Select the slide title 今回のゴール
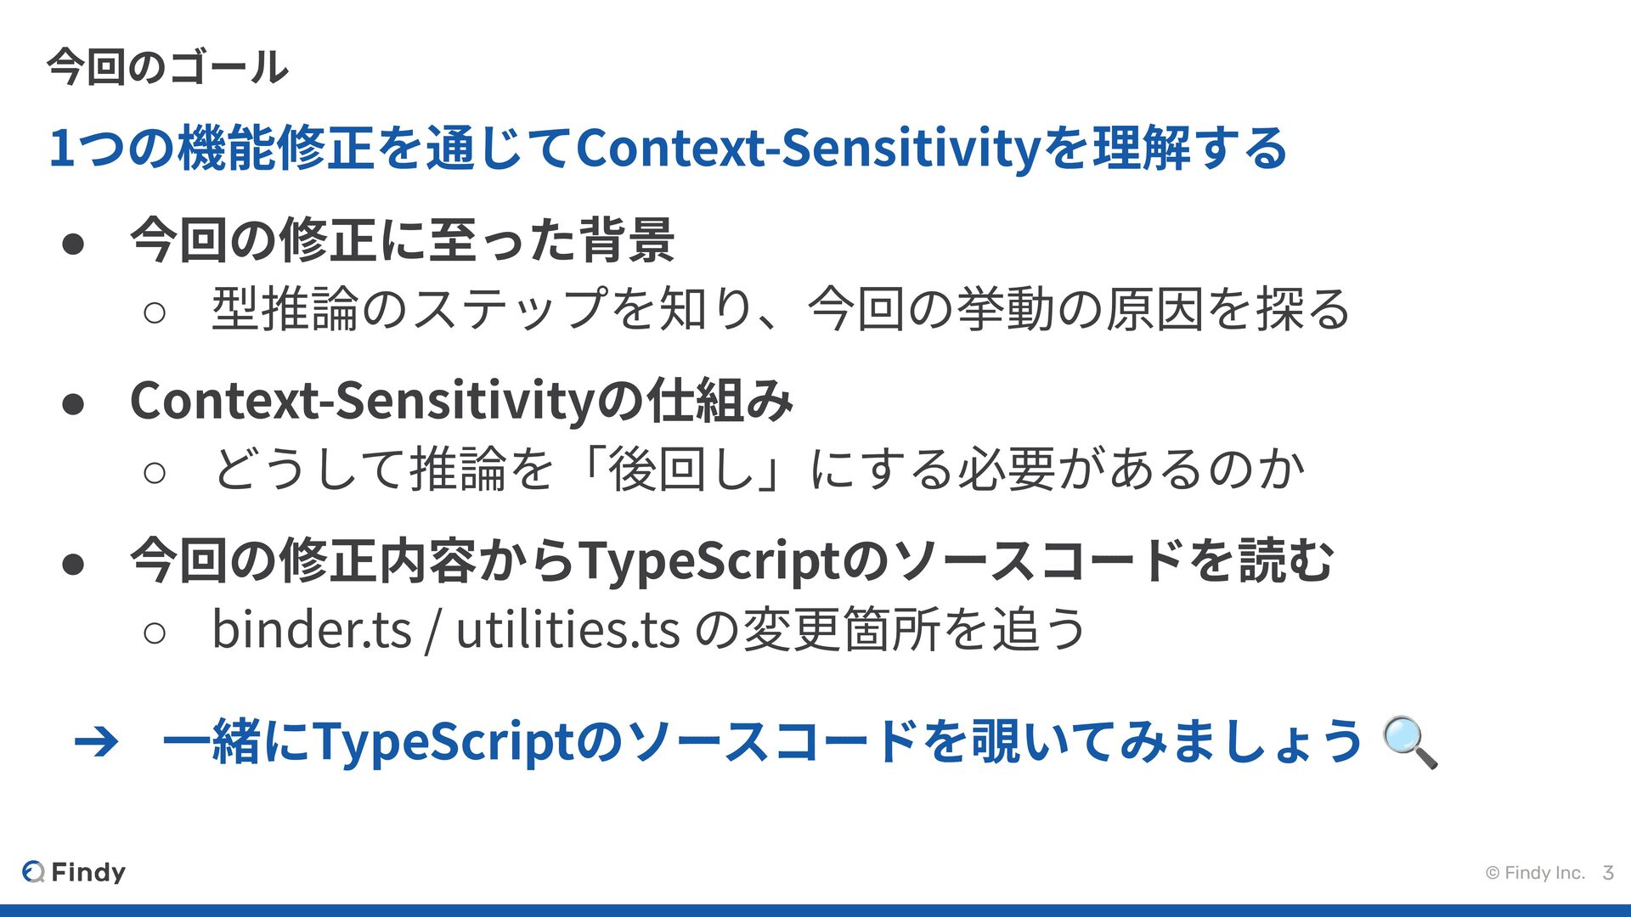 167,66
